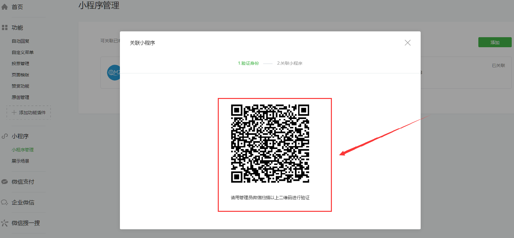The height and width of the screenshot is (238, 514).
Task: Click the spark icon beside 微信搜一搜
Action: point(5,223)
